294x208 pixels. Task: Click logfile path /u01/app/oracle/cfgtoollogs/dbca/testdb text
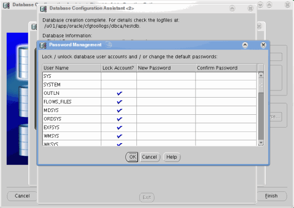(92, 26)
